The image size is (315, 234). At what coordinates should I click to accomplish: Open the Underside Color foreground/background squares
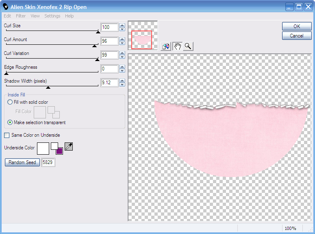point(57,149)
